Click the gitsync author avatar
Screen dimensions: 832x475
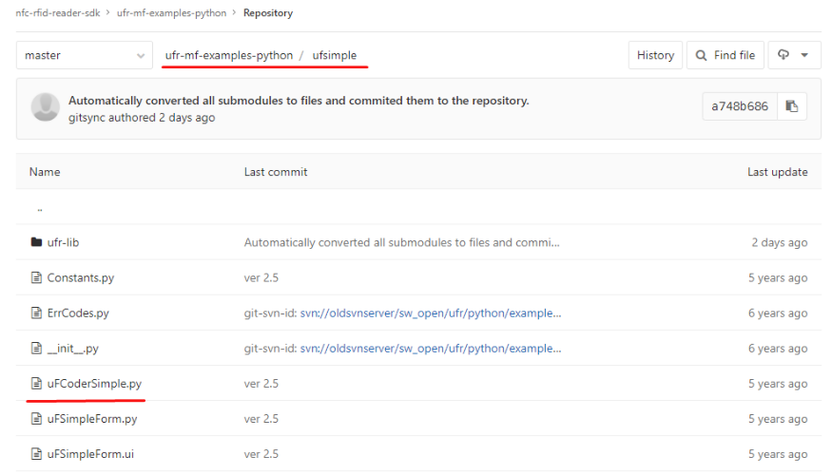point(45,107)
